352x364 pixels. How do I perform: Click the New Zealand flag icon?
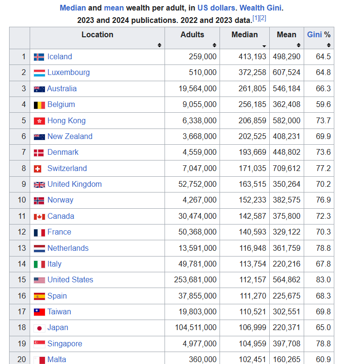click(39, 137)
